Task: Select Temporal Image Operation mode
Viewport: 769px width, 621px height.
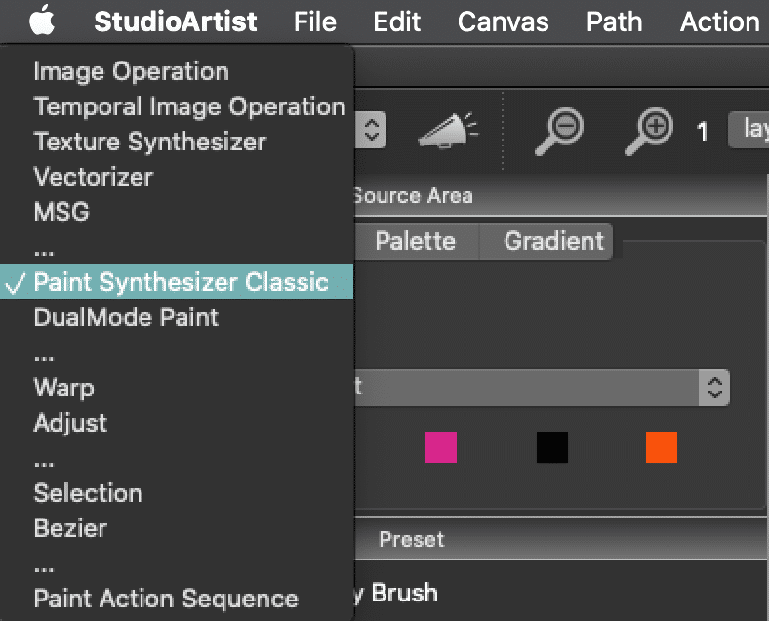Action: click(177, 106)
